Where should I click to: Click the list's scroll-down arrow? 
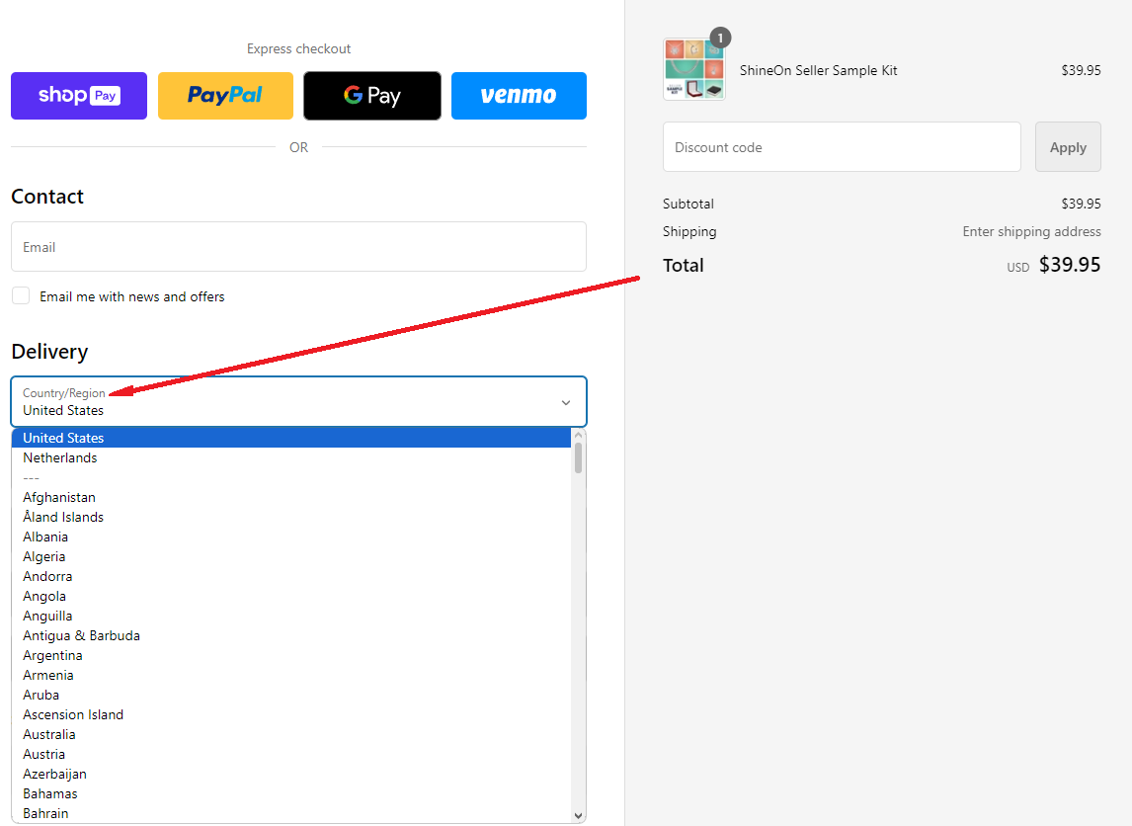[578, 815]
